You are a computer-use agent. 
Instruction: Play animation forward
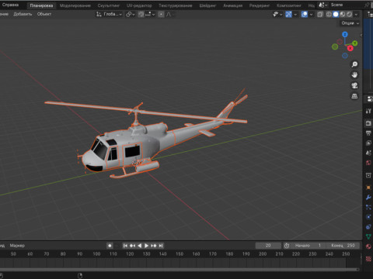pos(146,246)
